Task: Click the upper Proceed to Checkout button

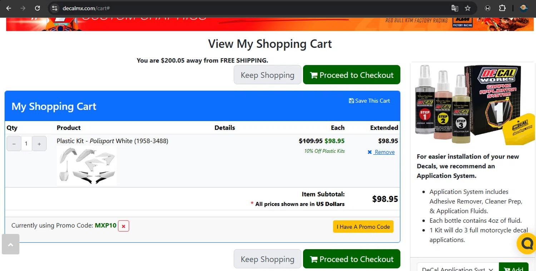Action: [x=352, y=75]
